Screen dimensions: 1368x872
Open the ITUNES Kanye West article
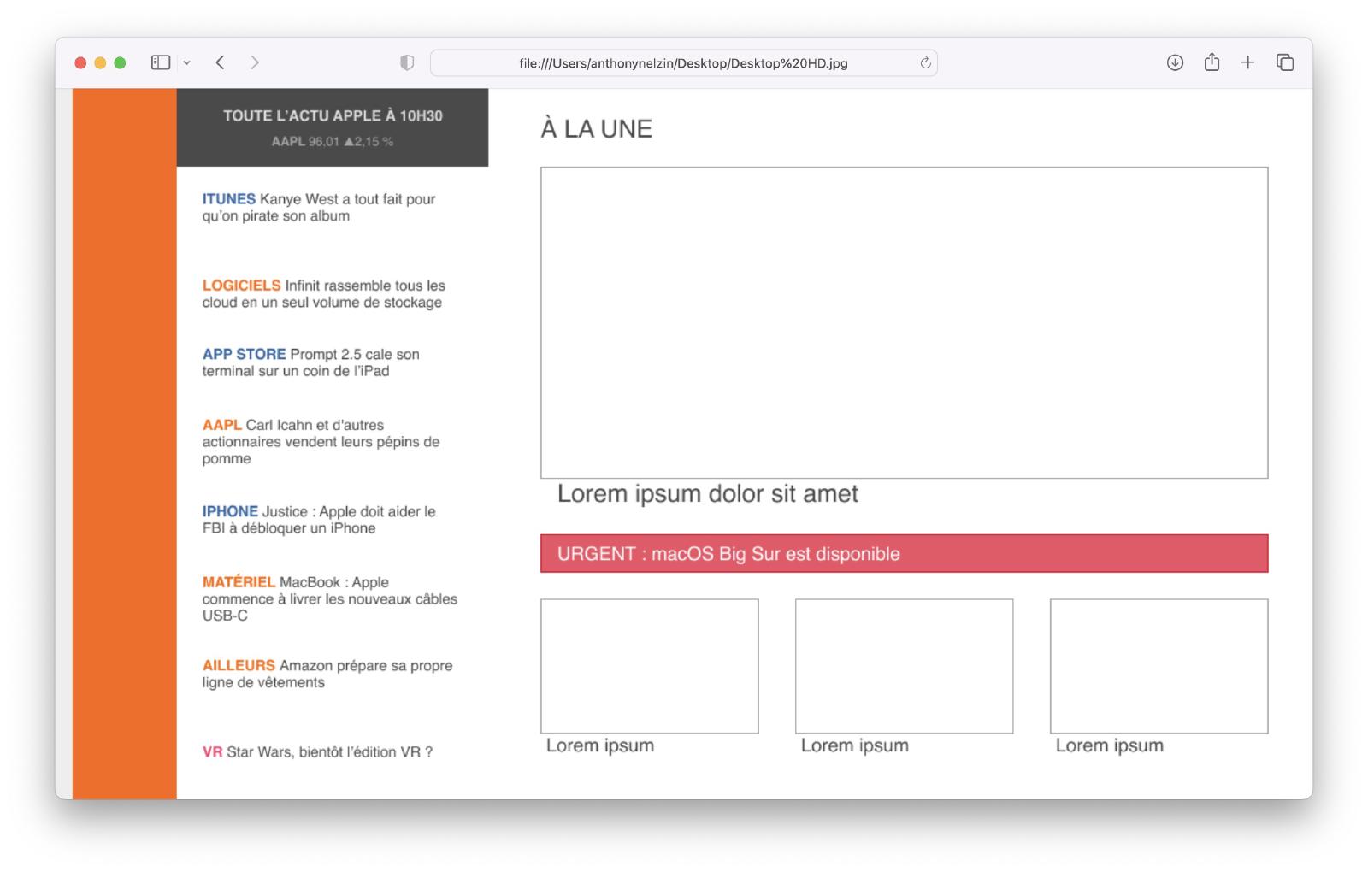[x=319, y=208]
